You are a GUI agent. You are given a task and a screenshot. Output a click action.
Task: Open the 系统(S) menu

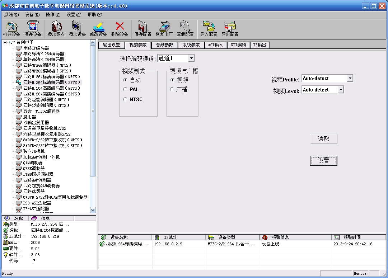(11, 15)
